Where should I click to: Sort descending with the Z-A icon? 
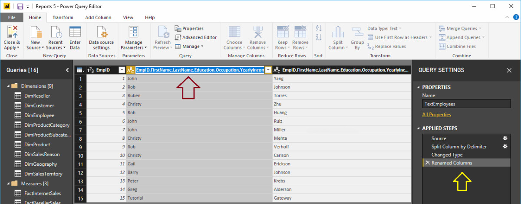click(x=319, y=38)
